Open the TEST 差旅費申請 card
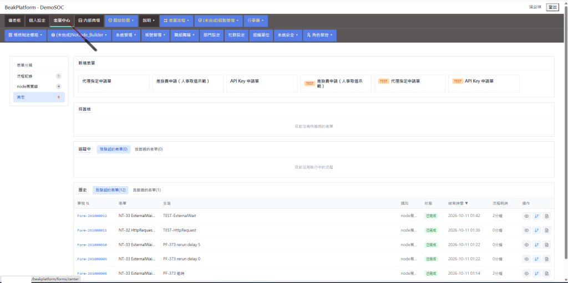The image size is (568, 283). coord(336,84)
